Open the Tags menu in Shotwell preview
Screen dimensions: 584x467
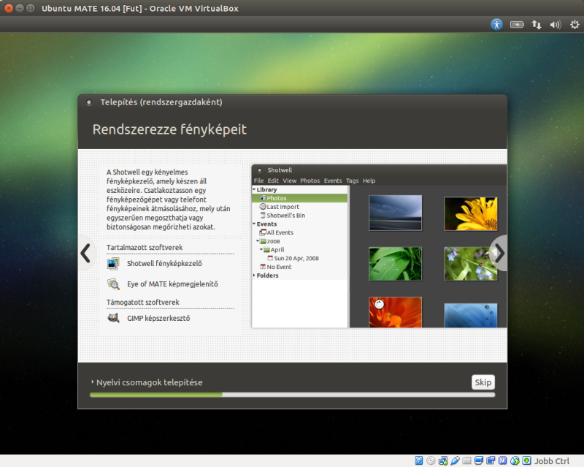click(x=352, y=181)
